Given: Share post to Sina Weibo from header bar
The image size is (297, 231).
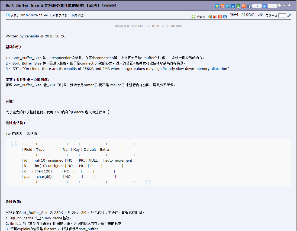Looking at the screenshot, I should [x=222, y=6].
